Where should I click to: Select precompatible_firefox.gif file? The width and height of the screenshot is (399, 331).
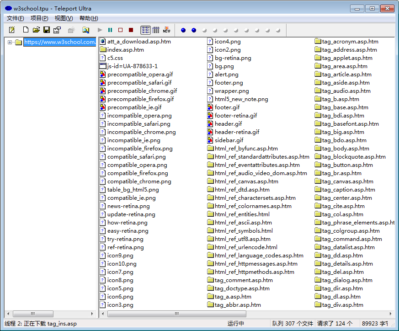click(x=140, y=99)
